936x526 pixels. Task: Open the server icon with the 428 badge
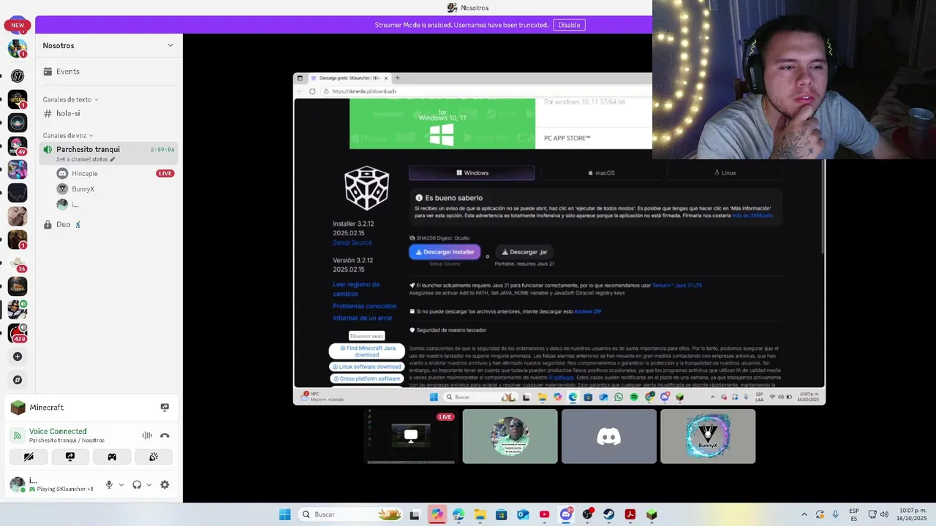[18, 333]
